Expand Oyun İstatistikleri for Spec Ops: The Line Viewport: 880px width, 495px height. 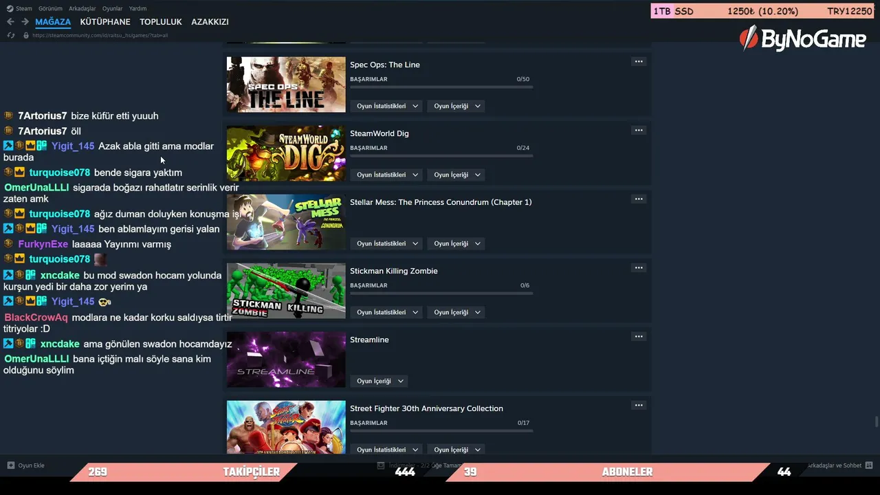(387, 106)
